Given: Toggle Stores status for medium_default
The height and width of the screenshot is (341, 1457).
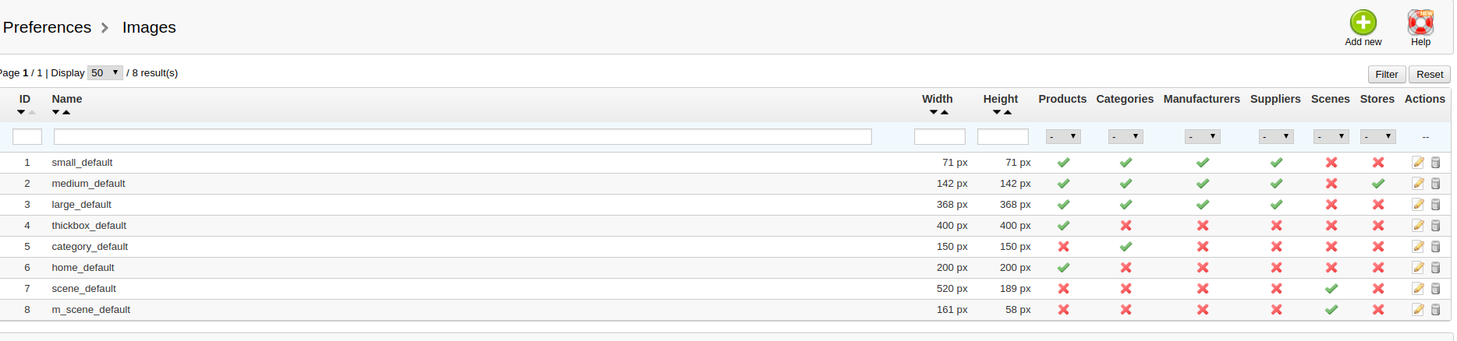Looking at the screenshot, I should pyautogui.click(x=1378, y=184).
